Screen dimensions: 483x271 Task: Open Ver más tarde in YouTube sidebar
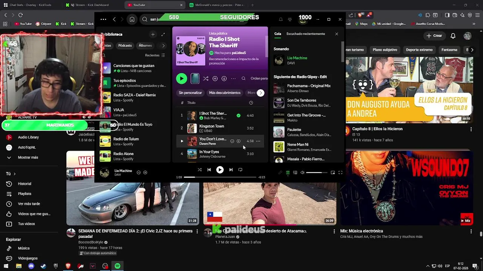click(x=29, y=204)
